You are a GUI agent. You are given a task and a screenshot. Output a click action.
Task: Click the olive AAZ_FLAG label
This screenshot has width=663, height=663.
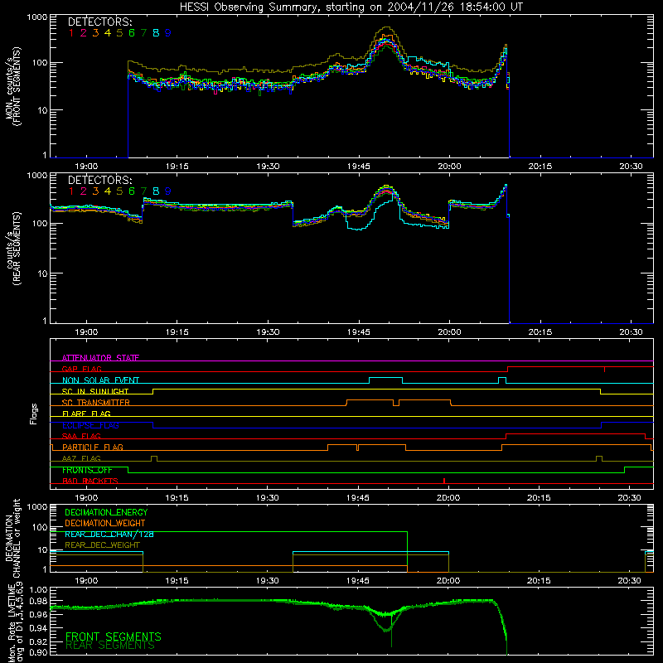81,459
